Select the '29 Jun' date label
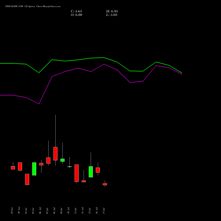The image size is (221, 221). (12, 210)
